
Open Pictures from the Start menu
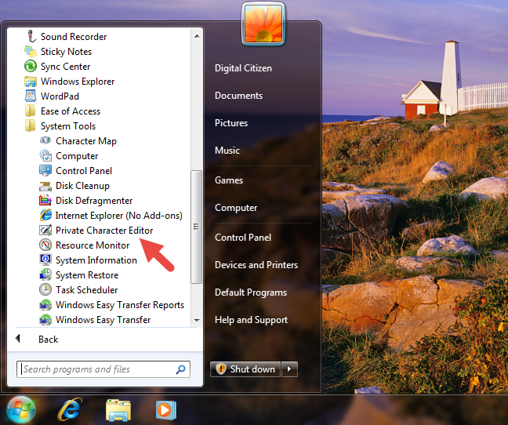(x=231, y=123)
